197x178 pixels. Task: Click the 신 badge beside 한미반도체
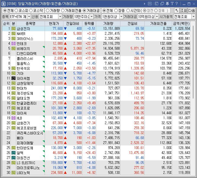point(14,148)
